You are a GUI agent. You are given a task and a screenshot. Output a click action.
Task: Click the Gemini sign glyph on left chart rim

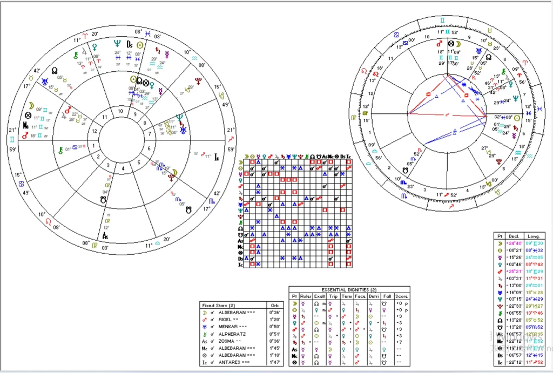[12, 139]
